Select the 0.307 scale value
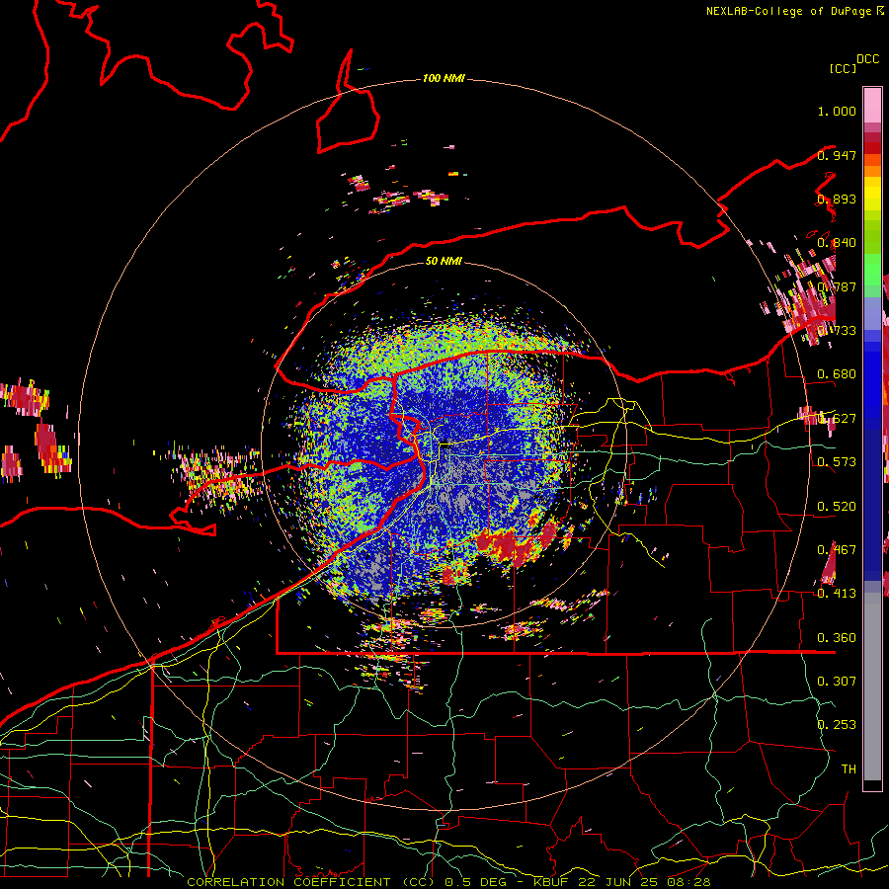889x889 pixels. coord(837,682)
